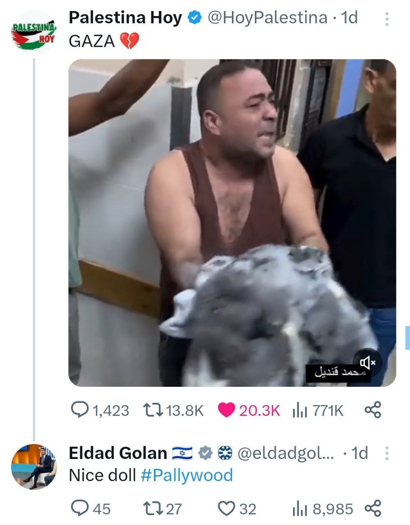Play the Gaza video
The height and width of the screenshot is (525, 410).
coord(232,223)
